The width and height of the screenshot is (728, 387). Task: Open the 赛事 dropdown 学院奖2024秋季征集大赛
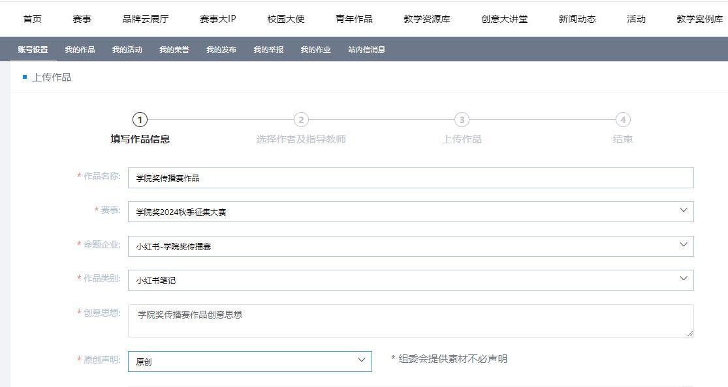(411, 212)
